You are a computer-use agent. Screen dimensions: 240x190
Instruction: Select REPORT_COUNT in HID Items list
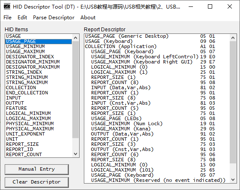click(39, 154)
